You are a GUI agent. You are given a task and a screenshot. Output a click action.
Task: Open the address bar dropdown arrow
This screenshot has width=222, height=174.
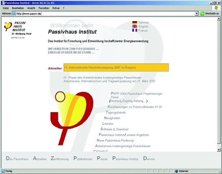197,14
